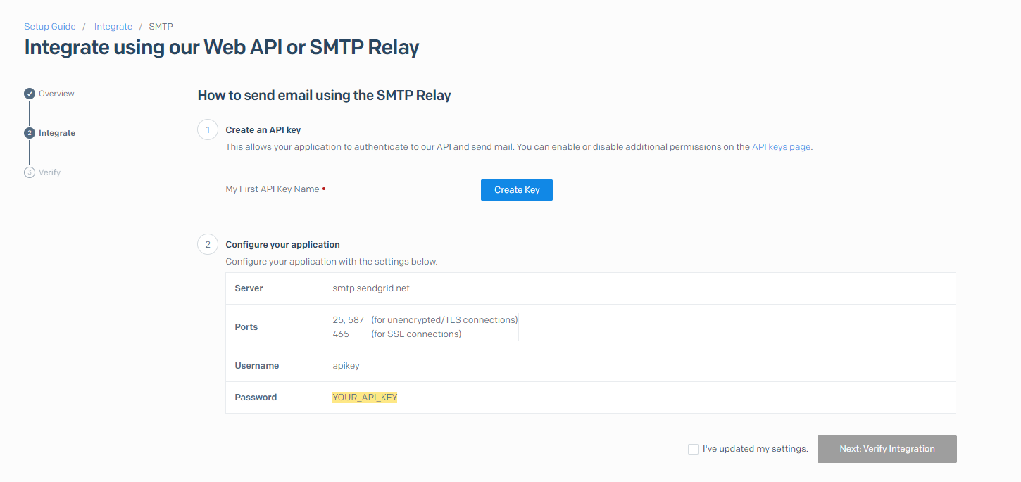Screen dimensions: 1021x482
Task: Click the Create Key button
Action: [517, 190]
